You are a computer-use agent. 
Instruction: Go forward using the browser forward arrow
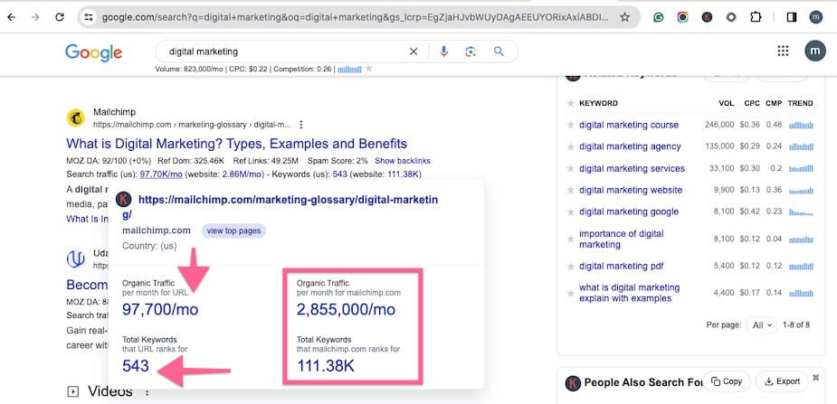coord(35,17)
